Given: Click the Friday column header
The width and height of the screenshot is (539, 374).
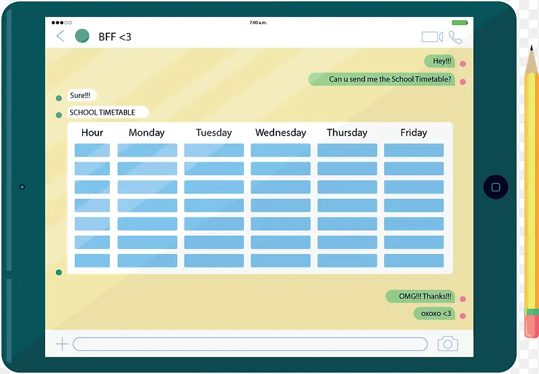Looking at the screenshot, I should (414, 133).
